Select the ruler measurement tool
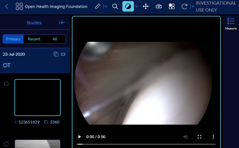Image resolution: width=239 pixels, height=148 pixels. tap(98, 6)
